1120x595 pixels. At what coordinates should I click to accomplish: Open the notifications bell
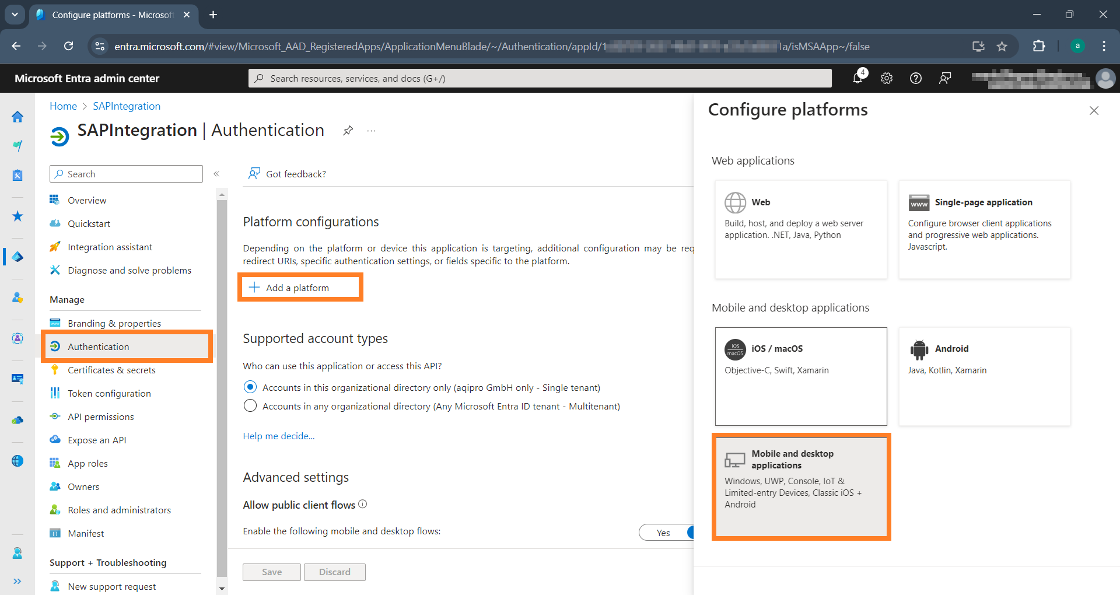858,78
